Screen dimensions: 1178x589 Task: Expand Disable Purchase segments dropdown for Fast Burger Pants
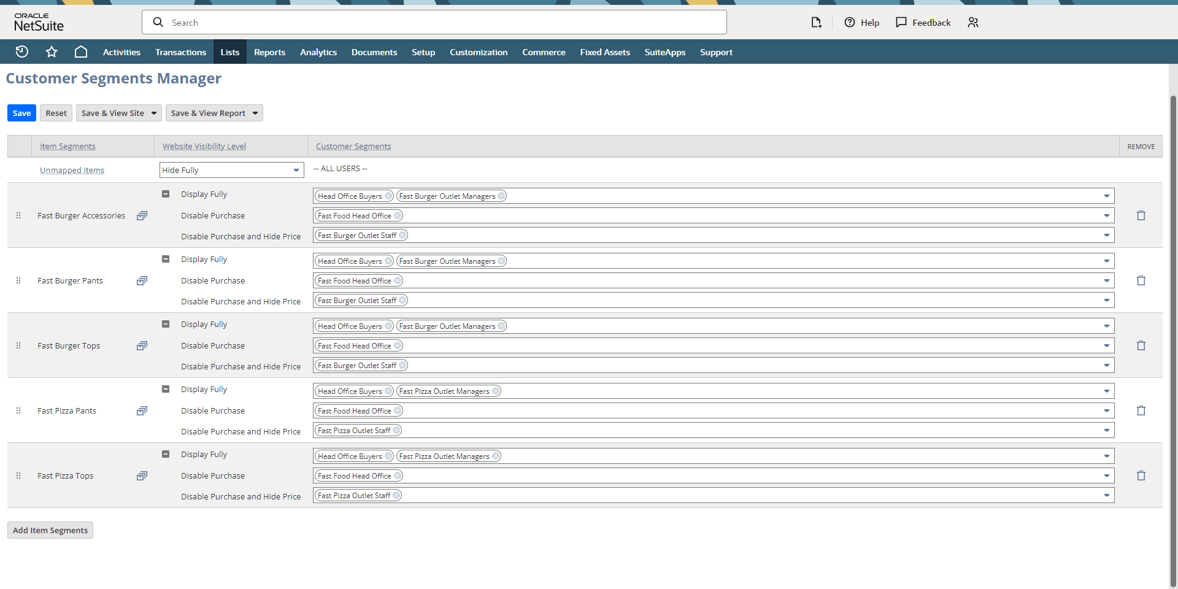1107,281
